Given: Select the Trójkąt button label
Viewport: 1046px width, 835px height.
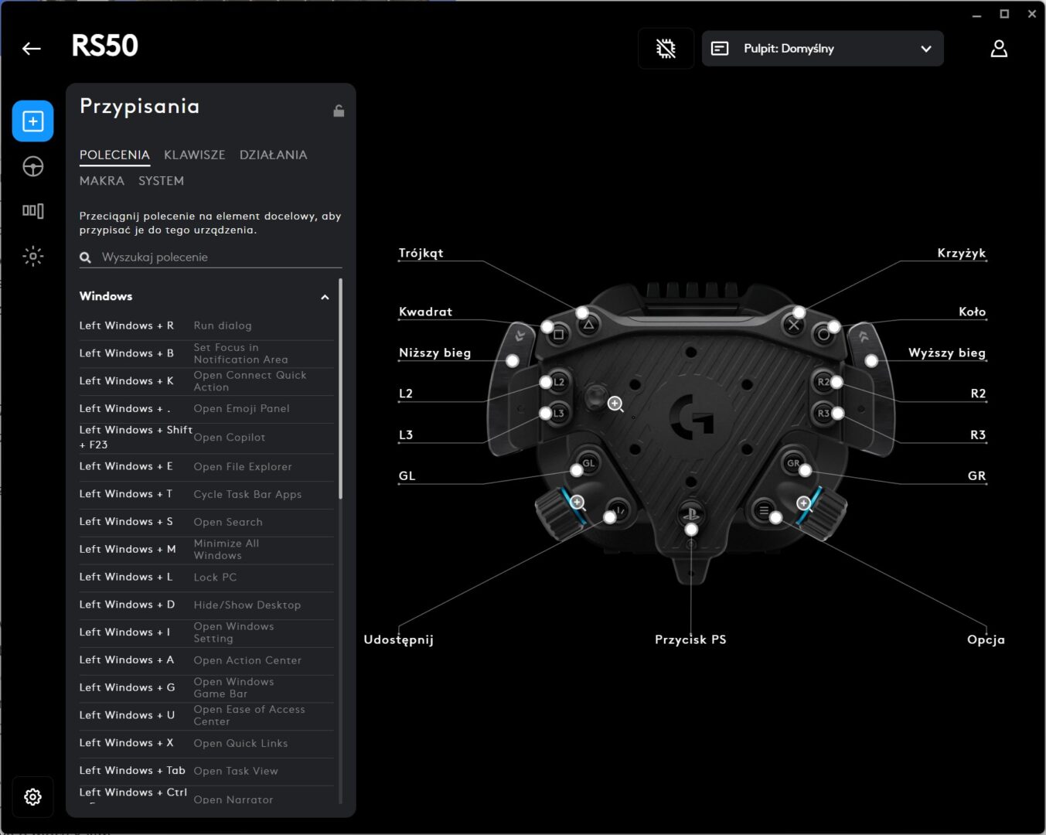Looking at the screenshot, I should tap(421, 253).
